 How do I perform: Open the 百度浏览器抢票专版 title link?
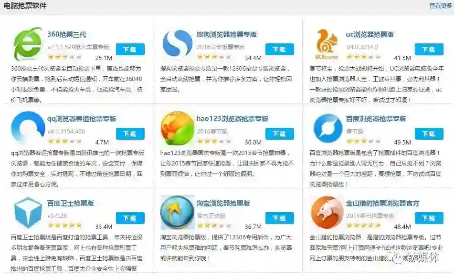376,119
